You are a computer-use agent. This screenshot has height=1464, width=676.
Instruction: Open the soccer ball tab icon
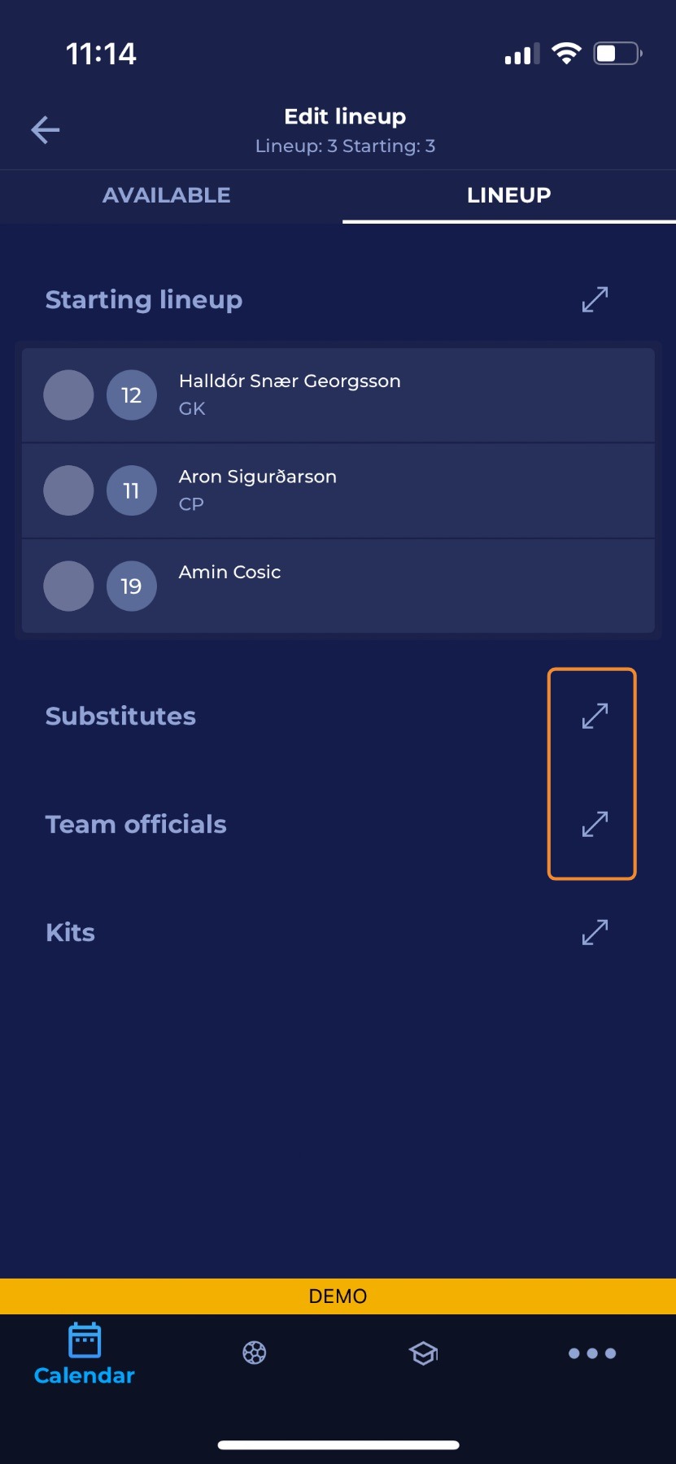click(x=255, y=1353)
